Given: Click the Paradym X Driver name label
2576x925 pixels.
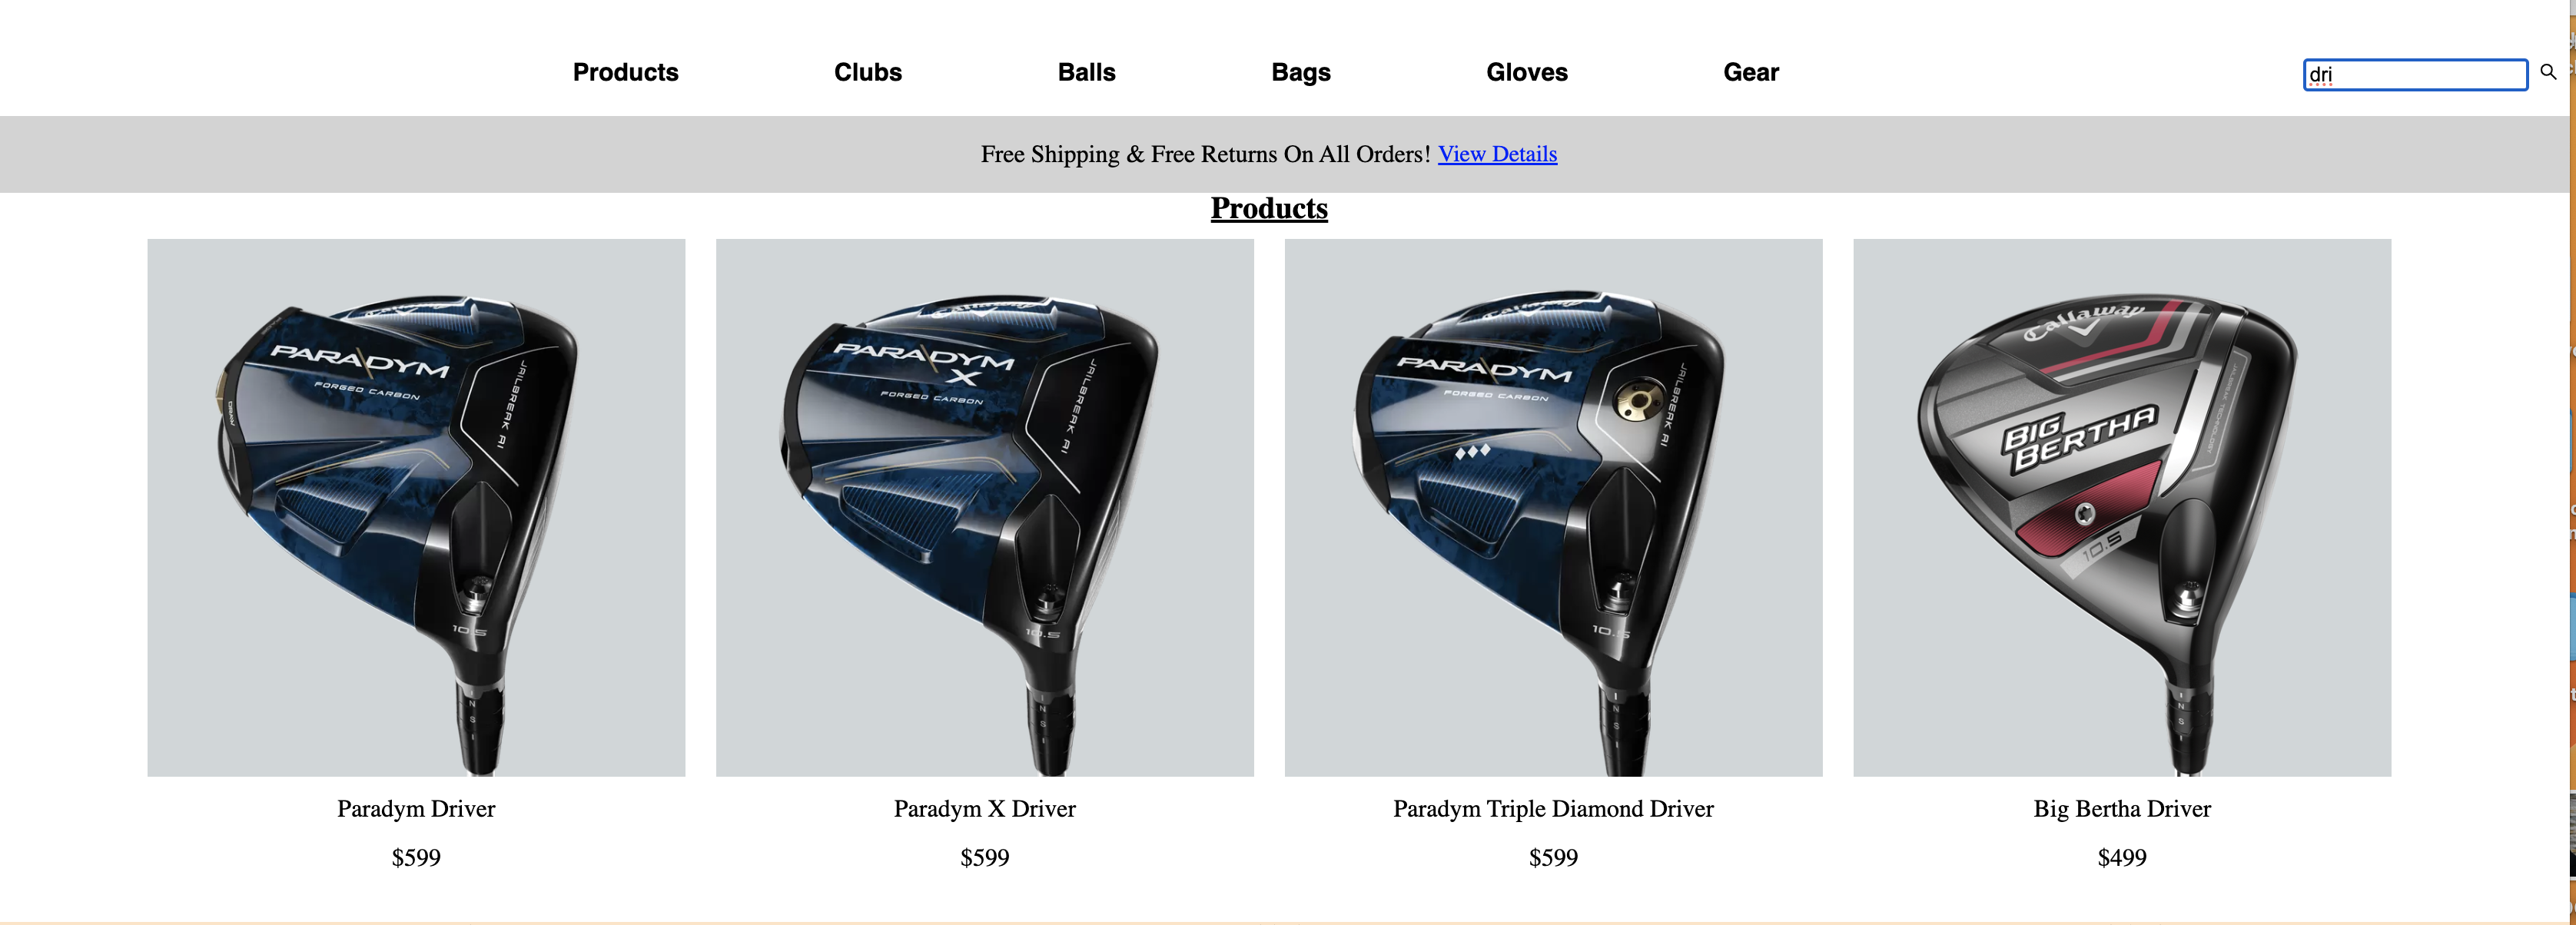Looking at the screenshot, I should coord(984,807).
